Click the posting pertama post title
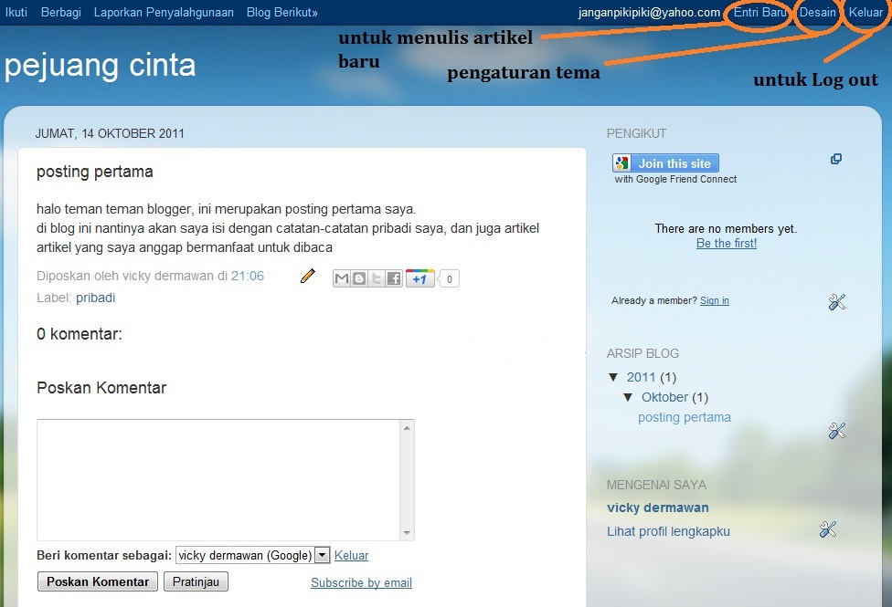The width and height of the screenshot is (892, 607). 94,172
